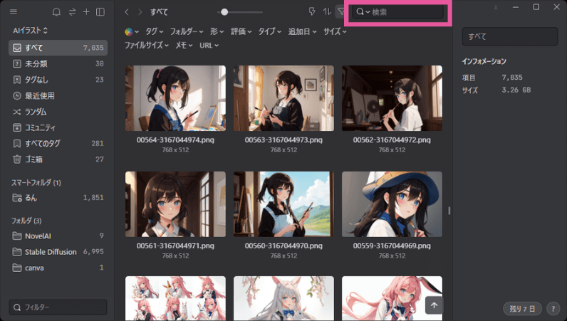This screenshot has height=321, width=567.
Task: Select the silver-haired bunny girl thumbnail
Action: point(283,299)
